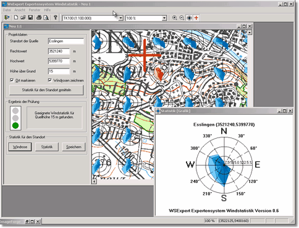Click the Geeignete Windstatistik result message
Screen dimensions: 299x228
[x=54, y=115]
